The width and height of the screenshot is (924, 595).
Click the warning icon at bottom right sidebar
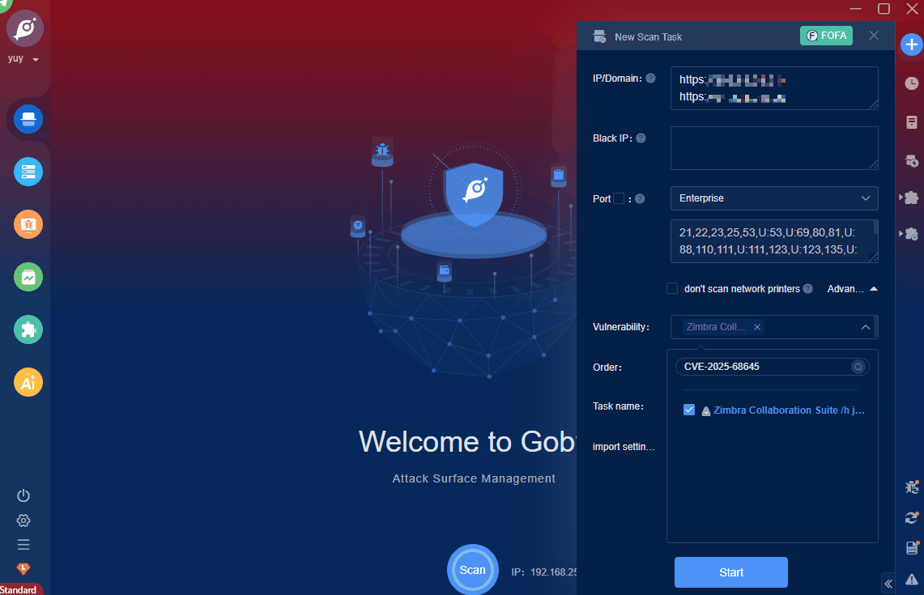pos(911,580)
